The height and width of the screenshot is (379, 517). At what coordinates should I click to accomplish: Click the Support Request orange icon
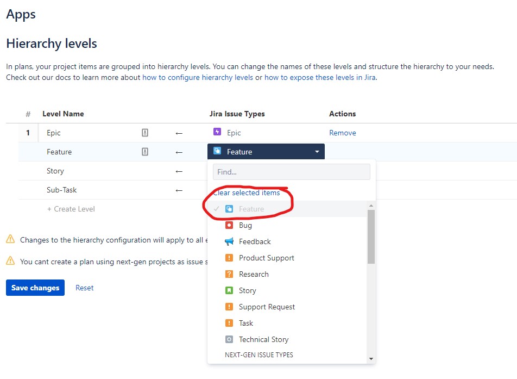(229, 307)
